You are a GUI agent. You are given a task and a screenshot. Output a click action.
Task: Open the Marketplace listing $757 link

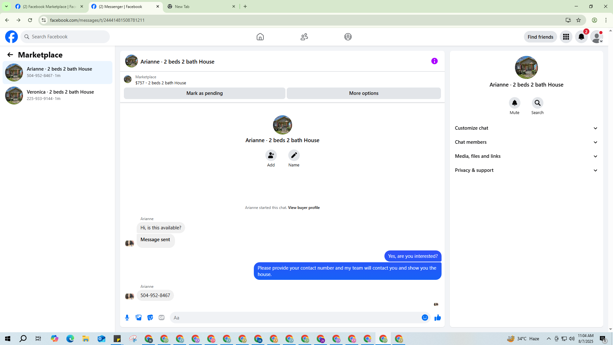161,83
